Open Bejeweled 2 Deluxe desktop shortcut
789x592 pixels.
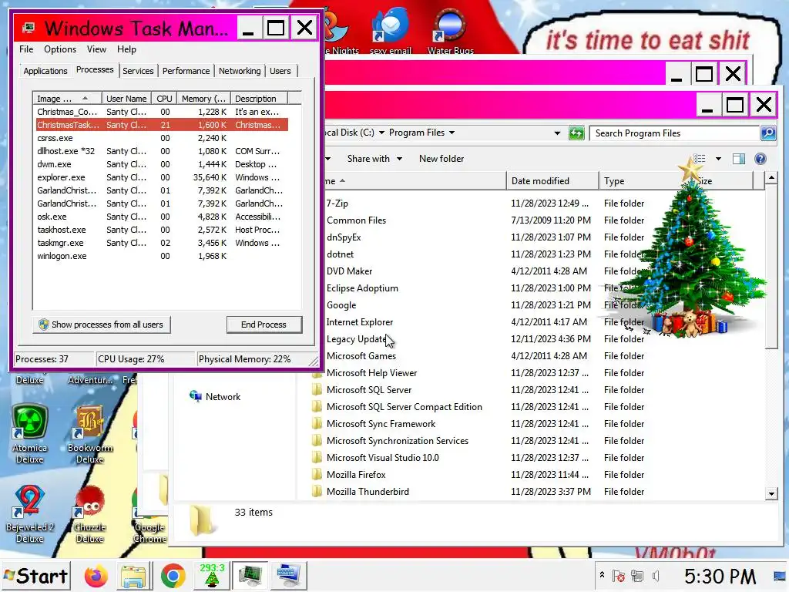click(x=30, y=514)
